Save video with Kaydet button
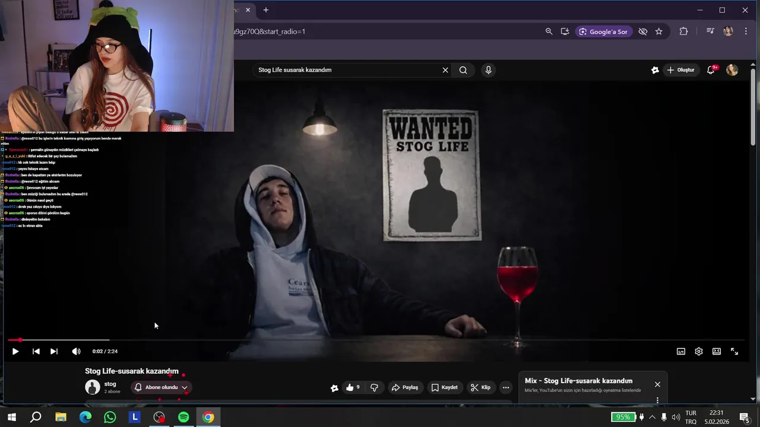Screen dimensions: 760x427 [444, 387]
